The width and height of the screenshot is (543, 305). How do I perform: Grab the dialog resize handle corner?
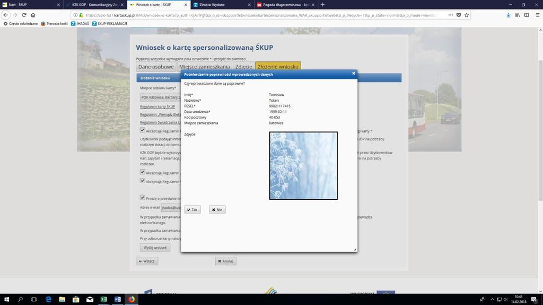(x=355, y=249)
